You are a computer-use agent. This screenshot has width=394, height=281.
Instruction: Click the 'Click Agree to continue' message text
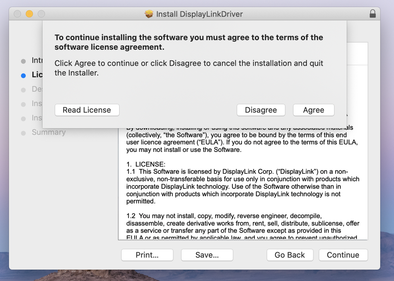click(189, 68)
